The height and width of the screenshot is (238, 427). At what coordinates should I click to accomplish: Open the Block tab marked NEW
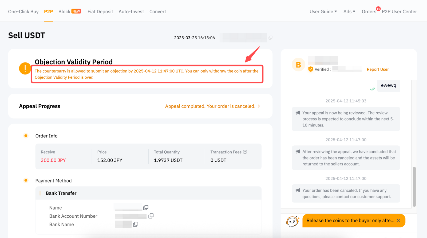coord(69,11)
